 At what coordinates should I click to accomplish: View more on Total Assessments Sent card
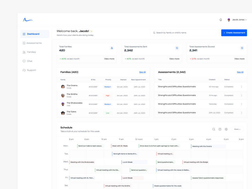coord(174,59)
